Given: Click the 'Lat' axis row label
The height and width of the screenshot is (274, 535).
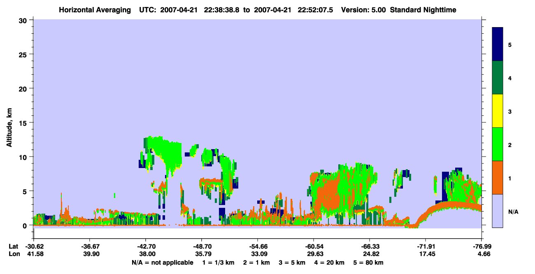Looking at the screenshot, I should (14, 246).
